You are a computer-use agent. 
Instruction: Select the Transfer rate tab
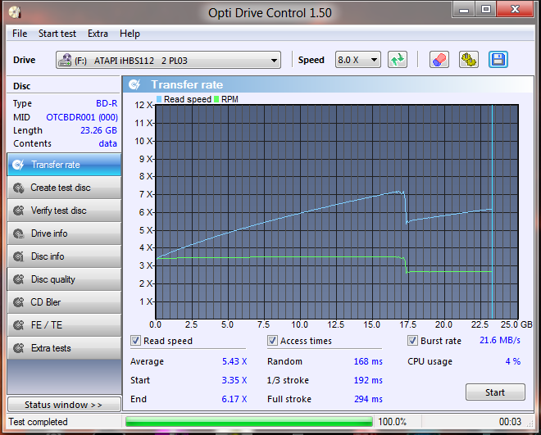(x=64, y=165)
